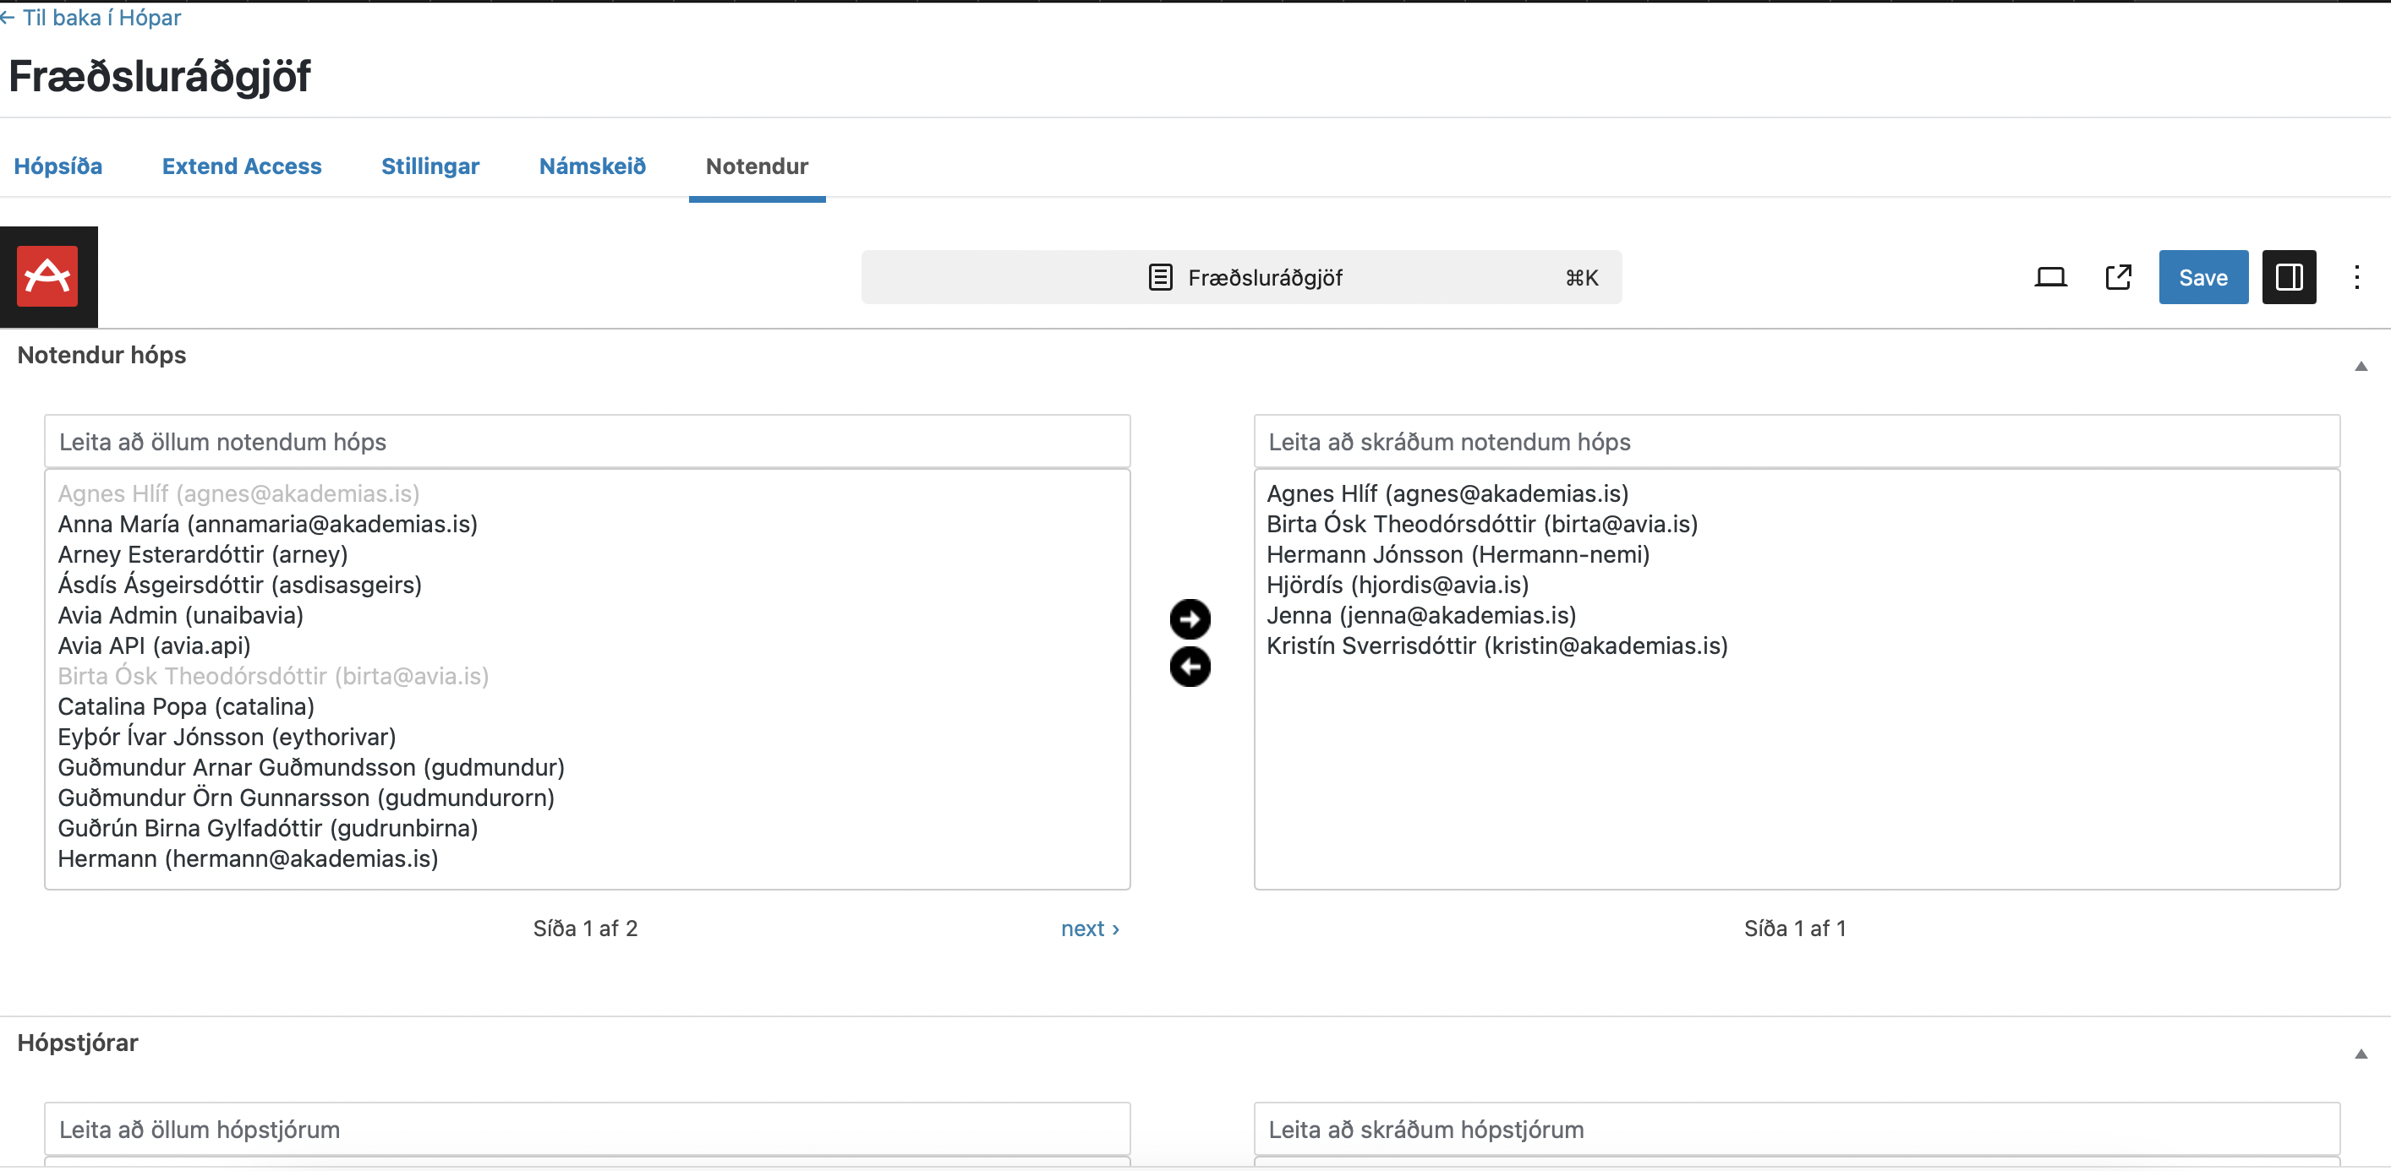Select Catalina Popa in available users
This screenshot has width=2391, height=1171.
pyautogui.click(x=186, y=706)
